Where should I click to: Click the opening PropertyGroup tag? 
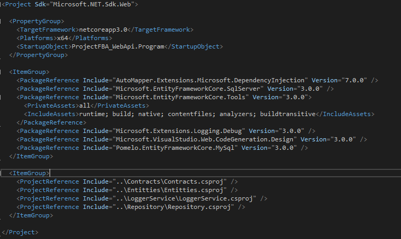point(36,21)
